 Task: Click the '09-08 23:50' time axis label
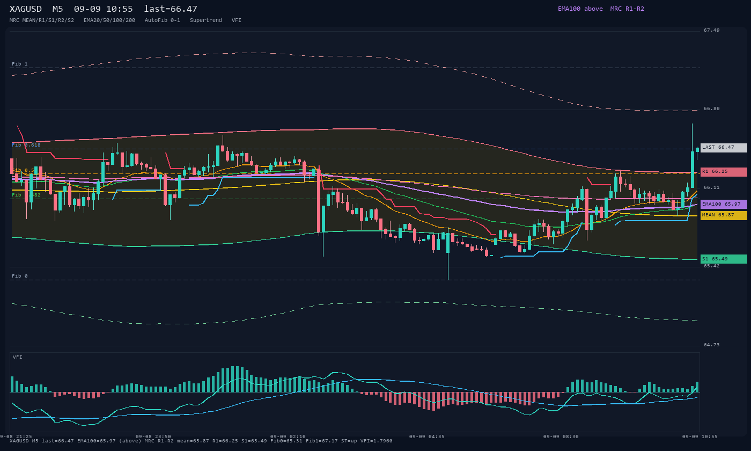[153, 437]
